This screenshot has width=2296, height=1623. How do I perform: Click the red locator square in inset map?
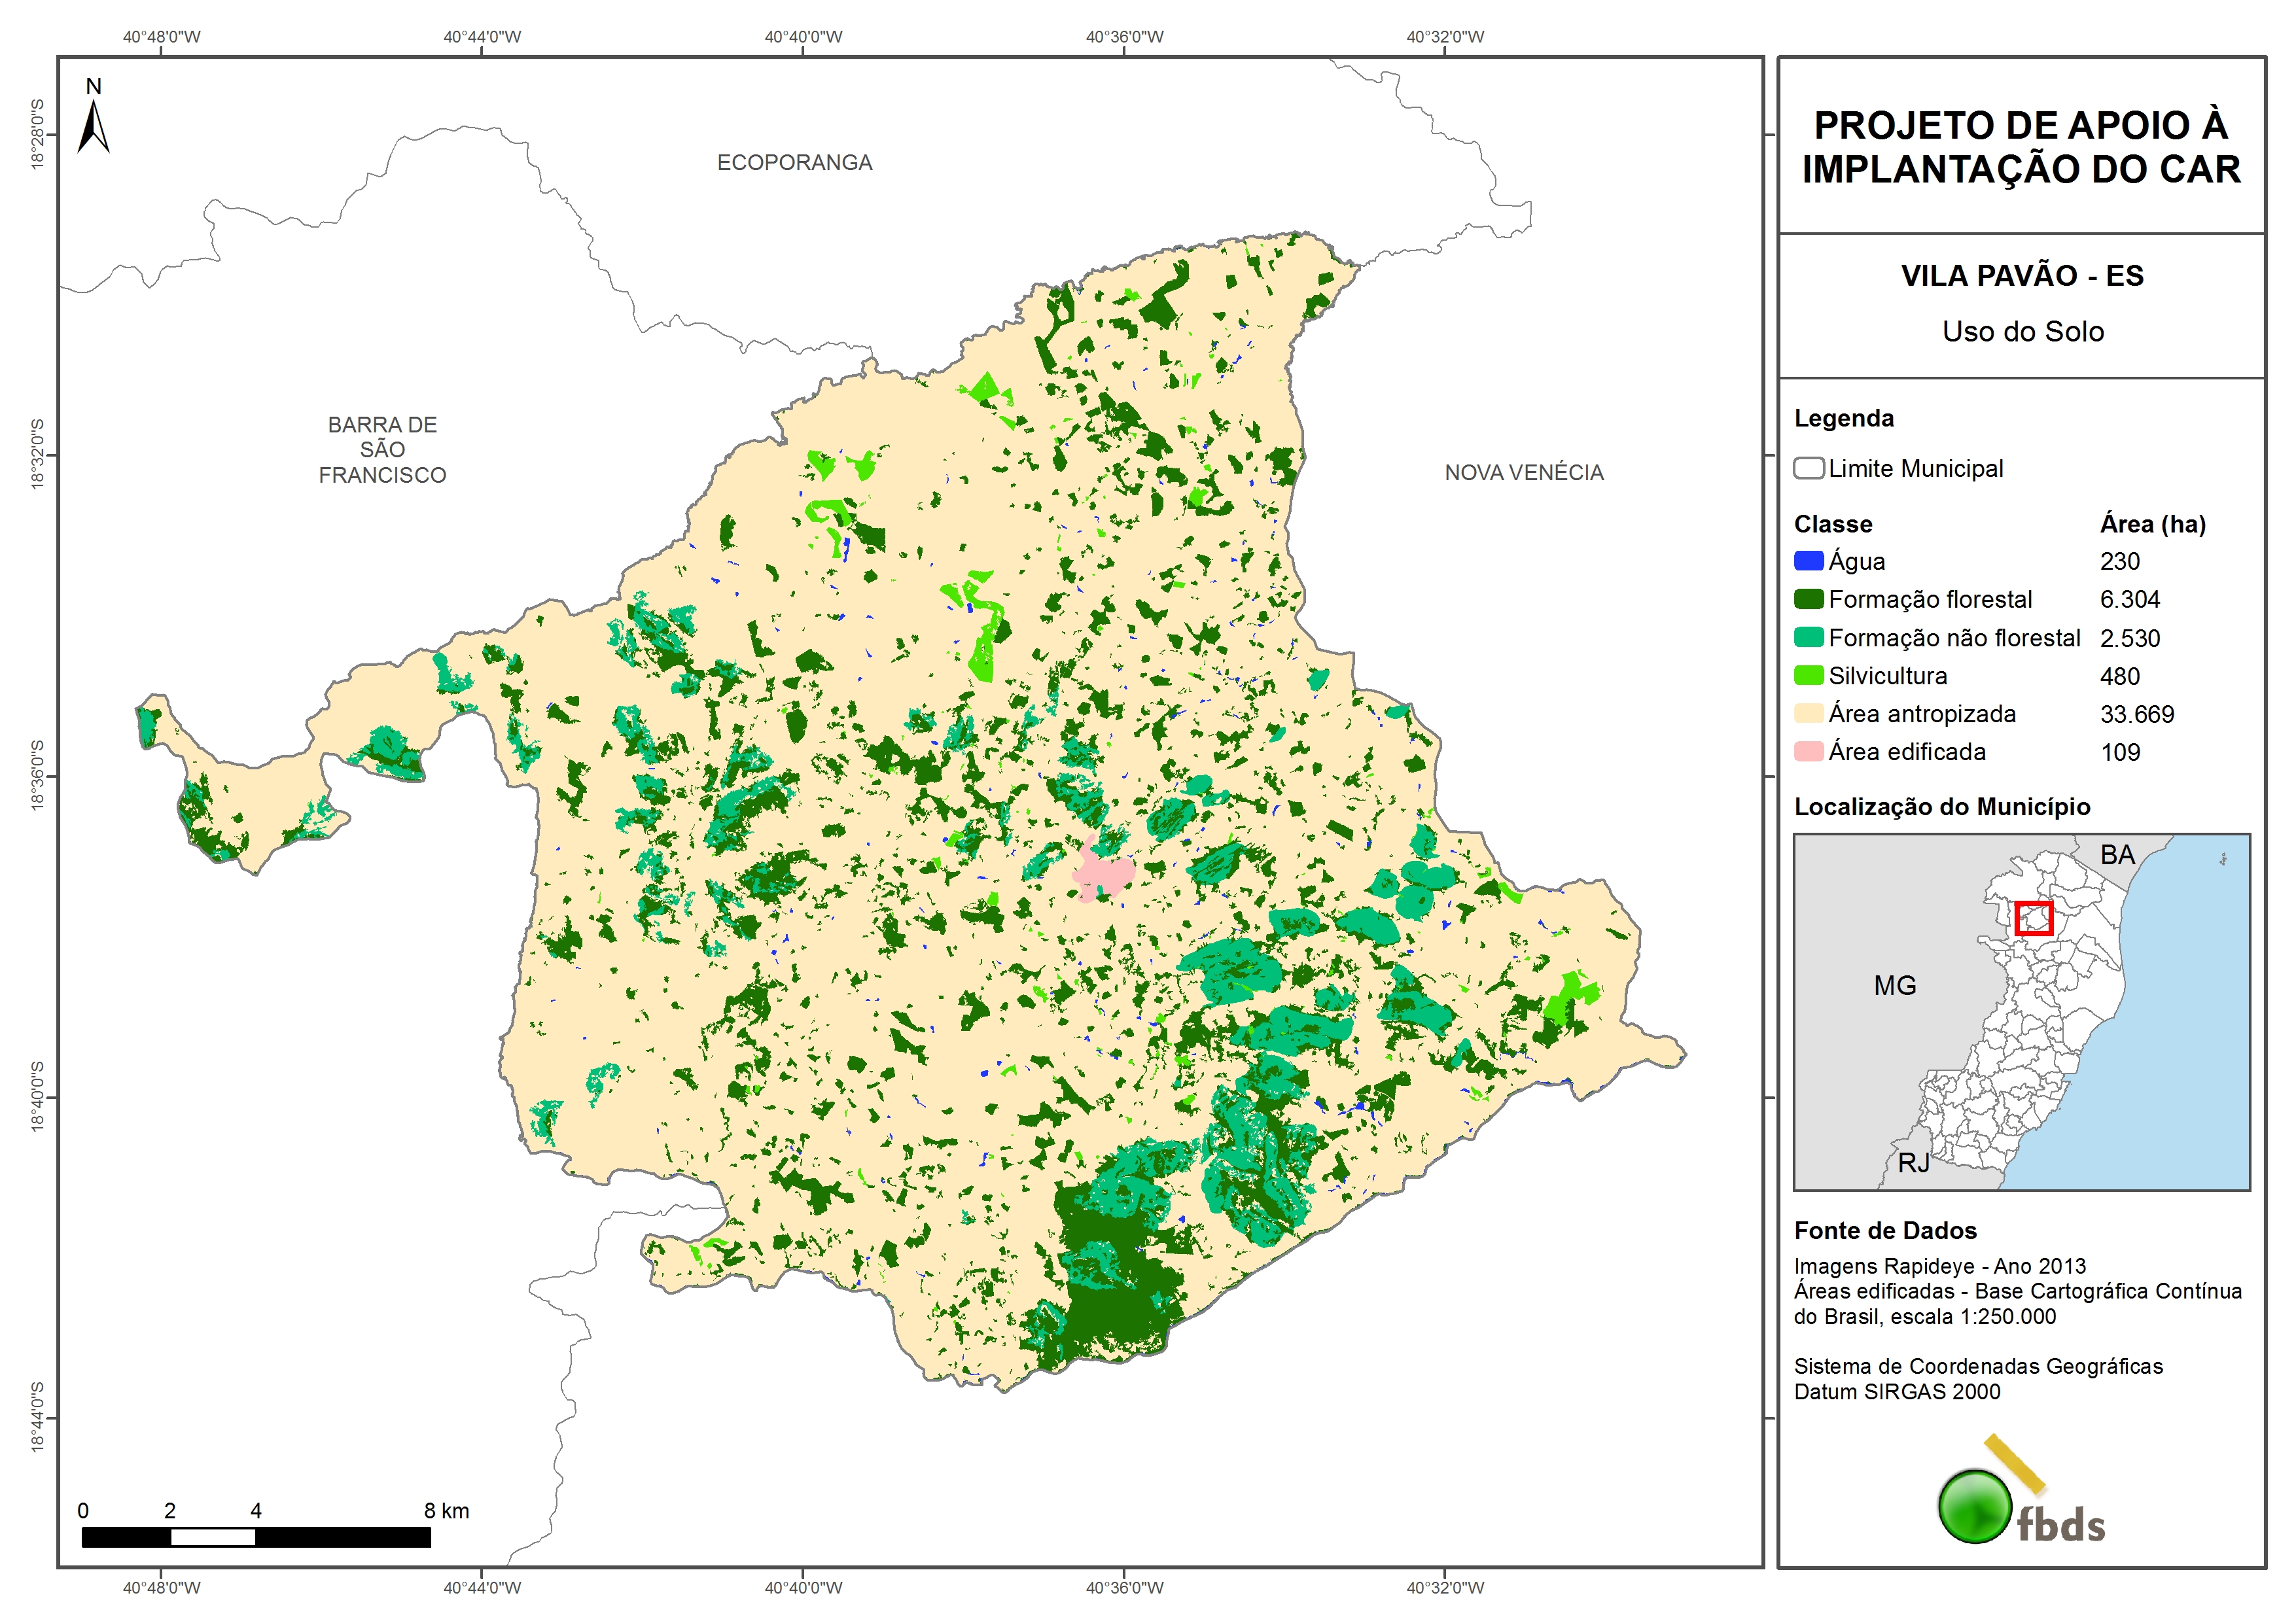[x=2033, y=918]
